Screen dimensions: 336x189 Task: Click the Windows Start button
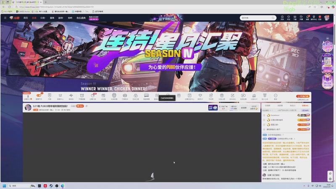[4, 186]
